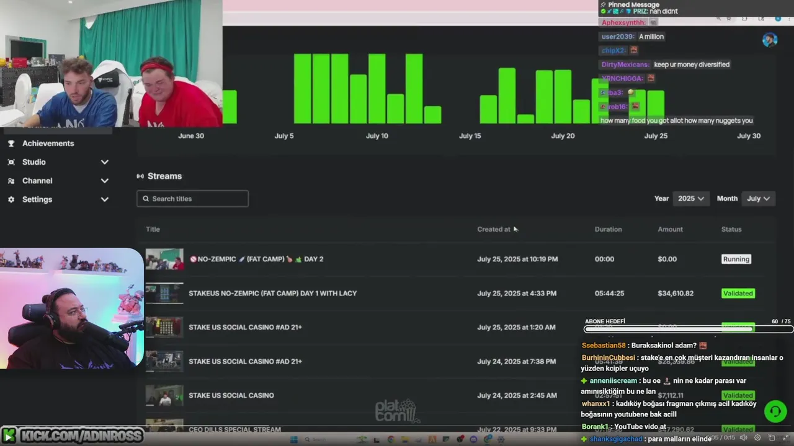Click the Pinned Message pin icon
The height and width of the screenshot is (446, 794).
[603, 5]
